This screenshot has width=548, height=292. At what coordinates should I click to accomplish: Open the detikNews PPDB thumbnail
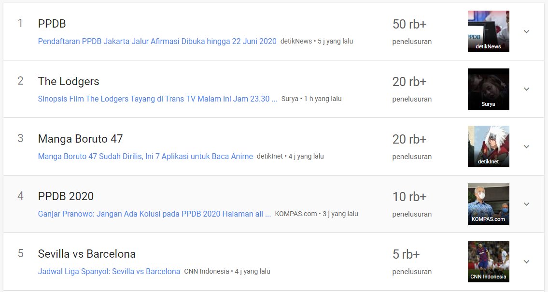pos(488,31)
